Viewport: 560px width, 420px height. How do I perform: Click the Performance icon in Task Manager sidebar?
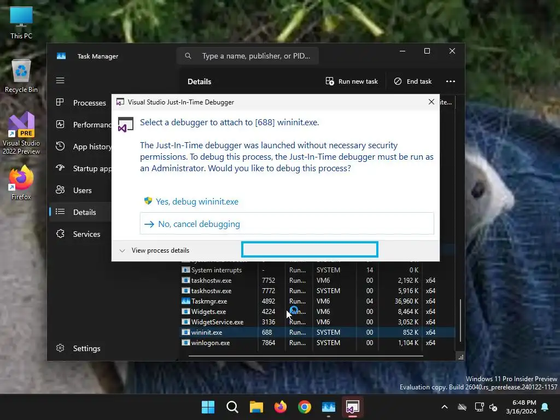point(60,124)
